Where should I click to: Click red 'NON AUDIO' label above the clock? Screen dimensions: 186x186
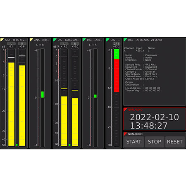click(135, 110)
